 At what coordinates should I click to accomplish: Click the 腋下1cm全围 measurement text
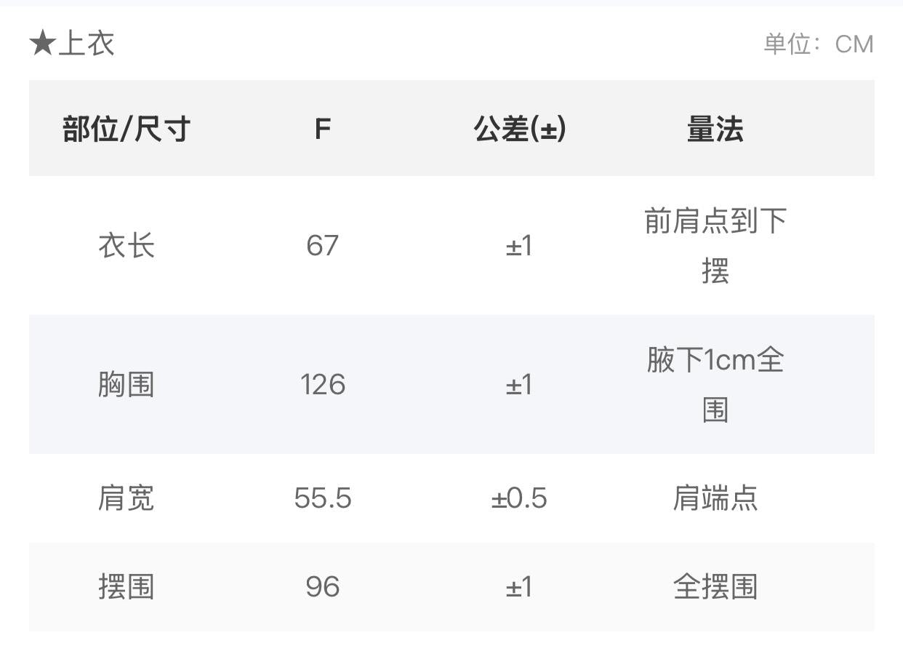[715, 384]
